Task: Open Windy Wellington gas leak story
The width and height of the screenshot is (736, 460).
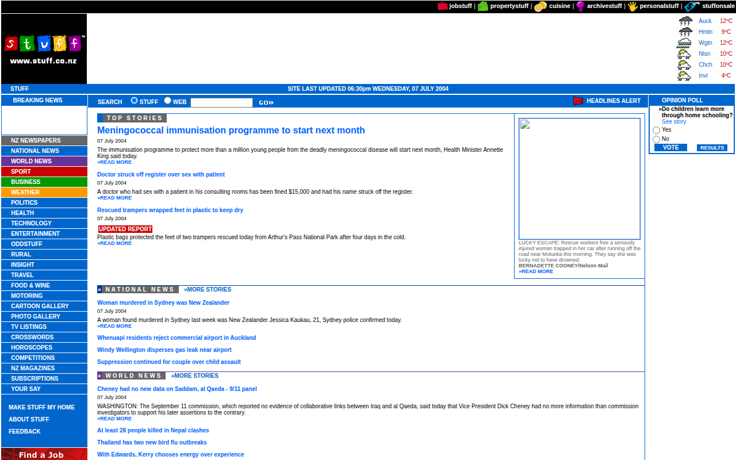Action: click(x=164, y=350)
